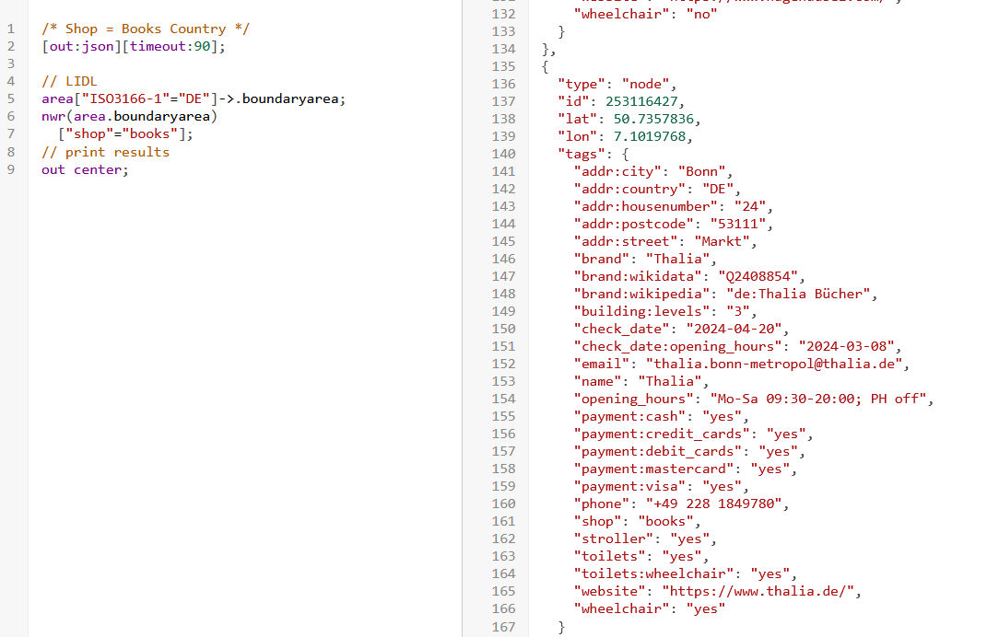Click the "addr:postcode": "53111" entry
This screenshot has height=637, width=999.
[x=673, y=224]
